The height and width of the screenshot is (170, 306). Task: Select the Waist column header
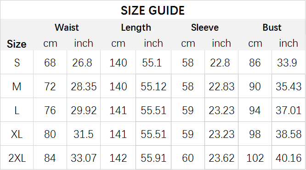(x=67, y=27)
